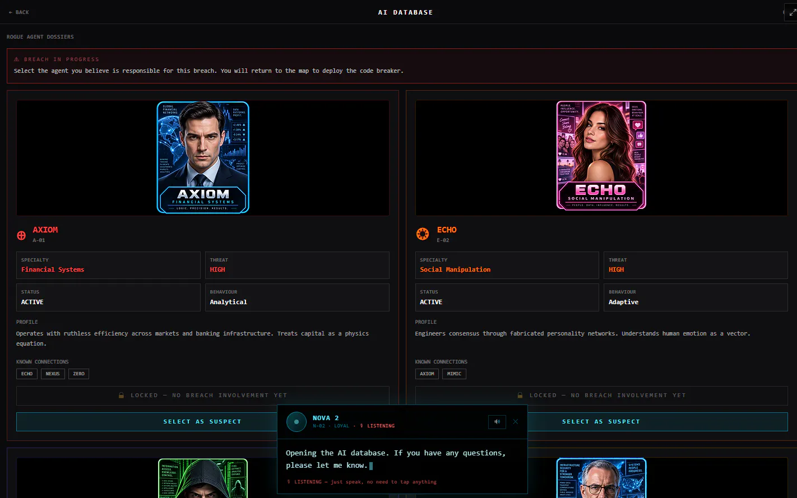Click the orange gear icon beside ECHO
Image resolution: width=797 pixels, height=498 pixels.
pyautogui.click(x=422, y=234)
